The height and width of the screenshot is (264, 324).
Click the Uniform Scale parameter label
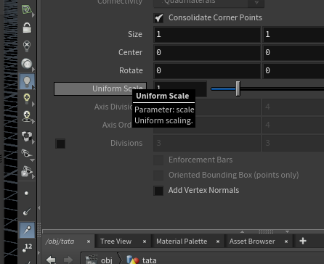click(100, 88)
